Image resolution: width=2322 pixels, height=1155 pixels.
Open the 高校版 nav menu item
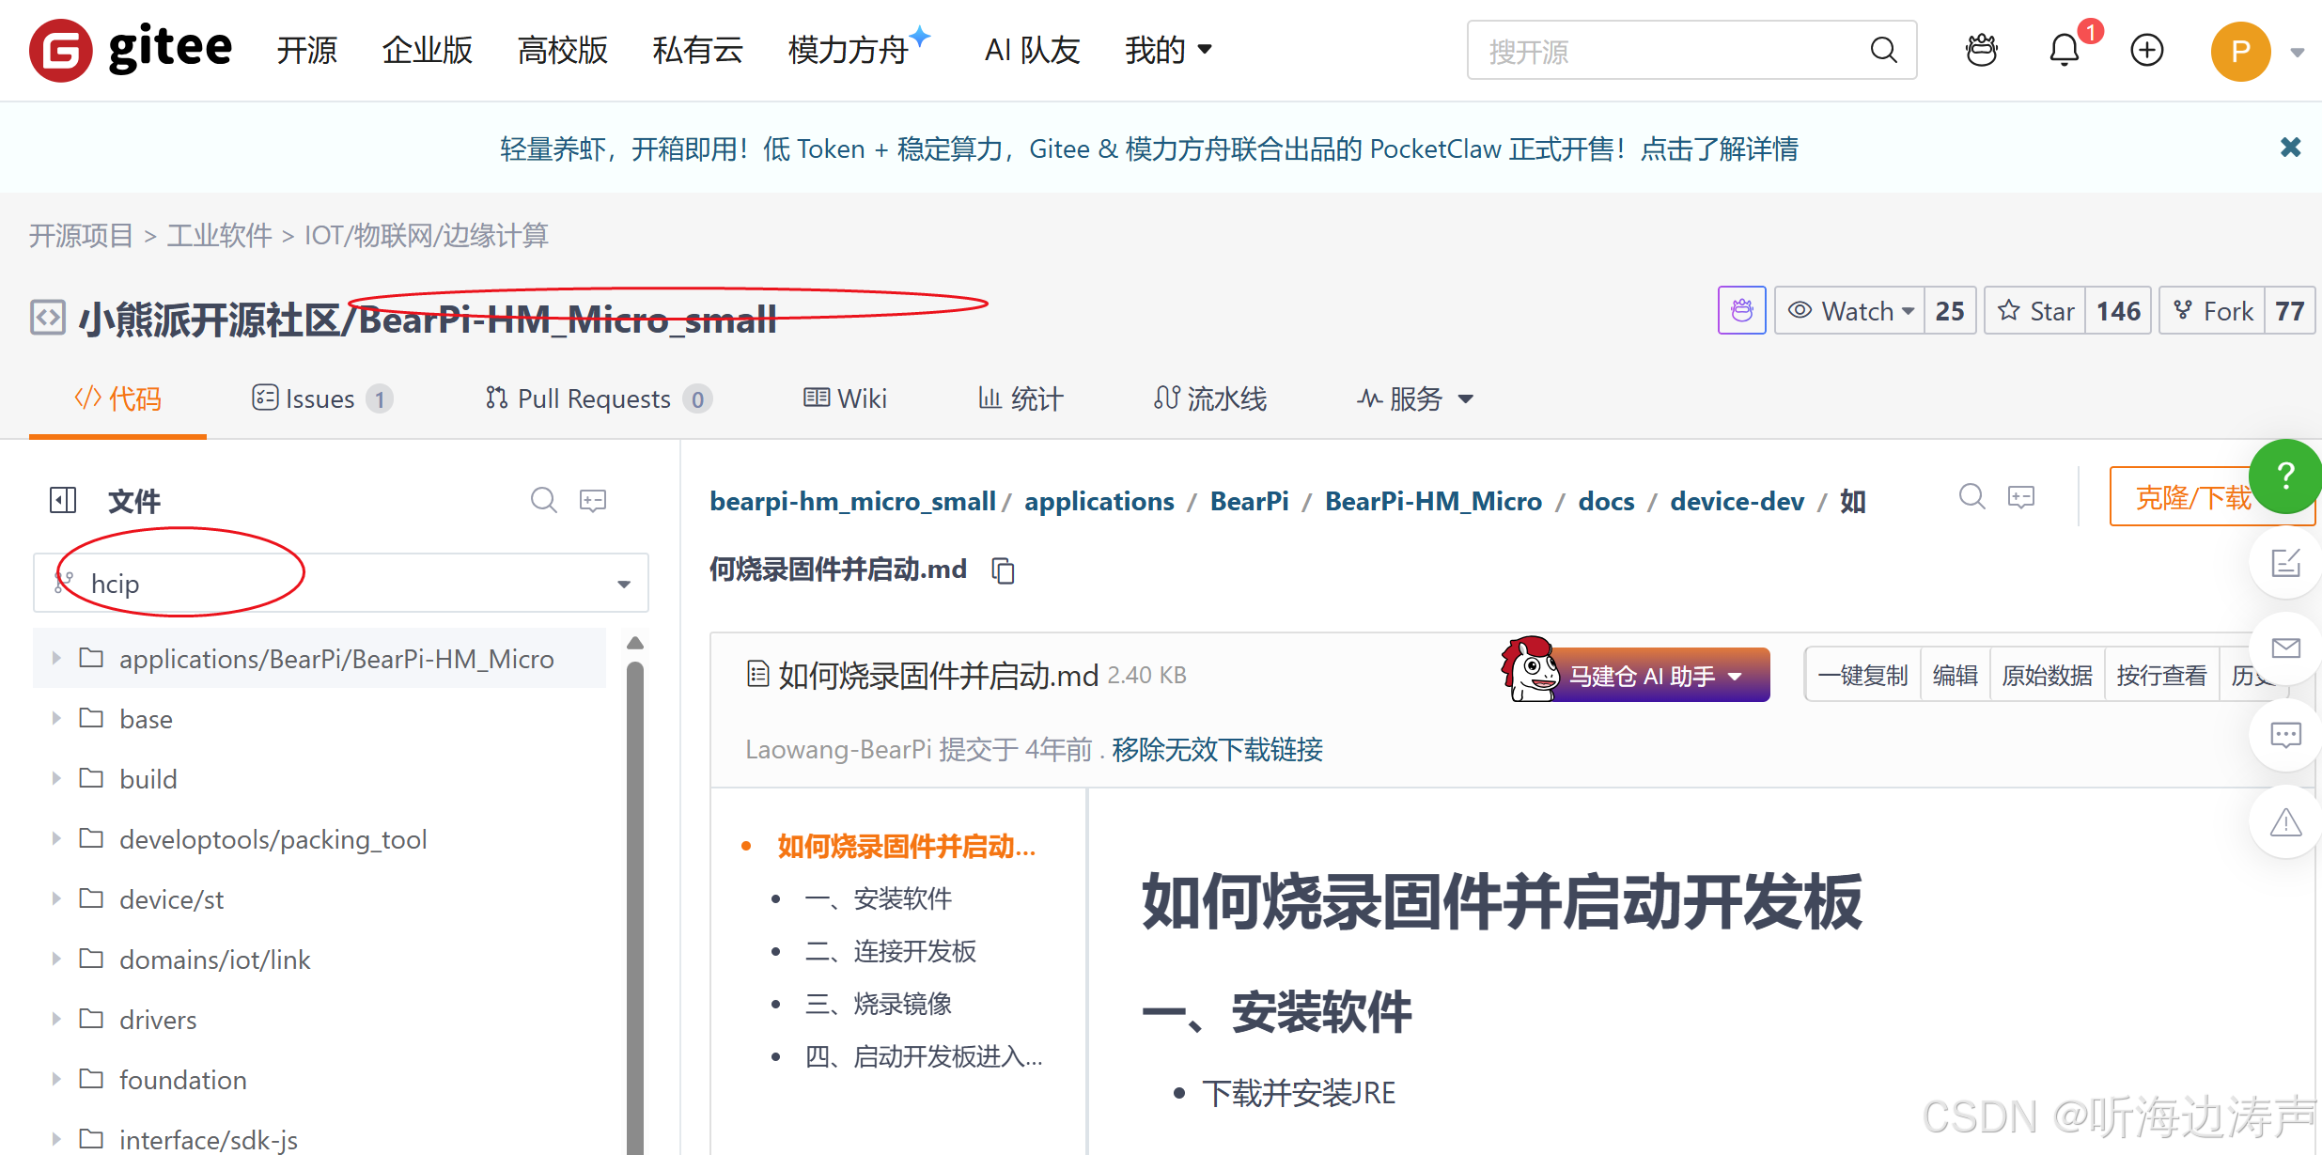[x=563, y=50]
